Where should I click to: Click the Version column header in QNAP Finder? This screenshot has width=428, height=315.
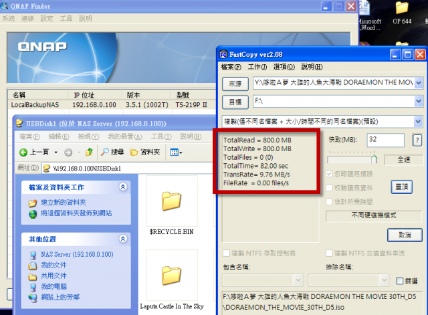[146, 95]
